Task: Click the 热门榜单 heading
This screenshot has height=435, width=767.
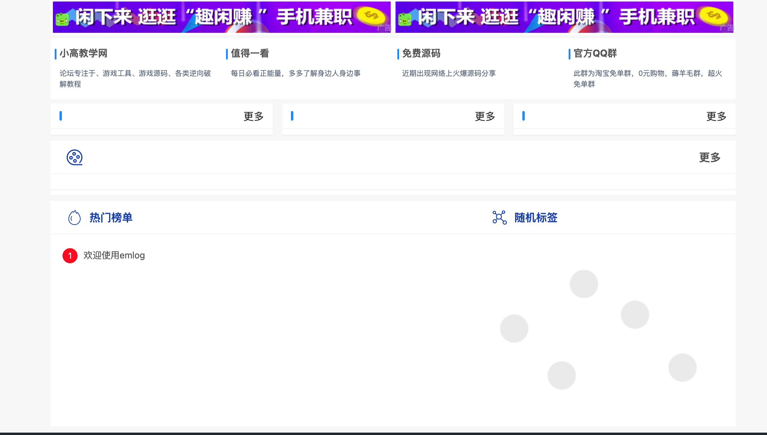Action: click(x=111, y=217)
